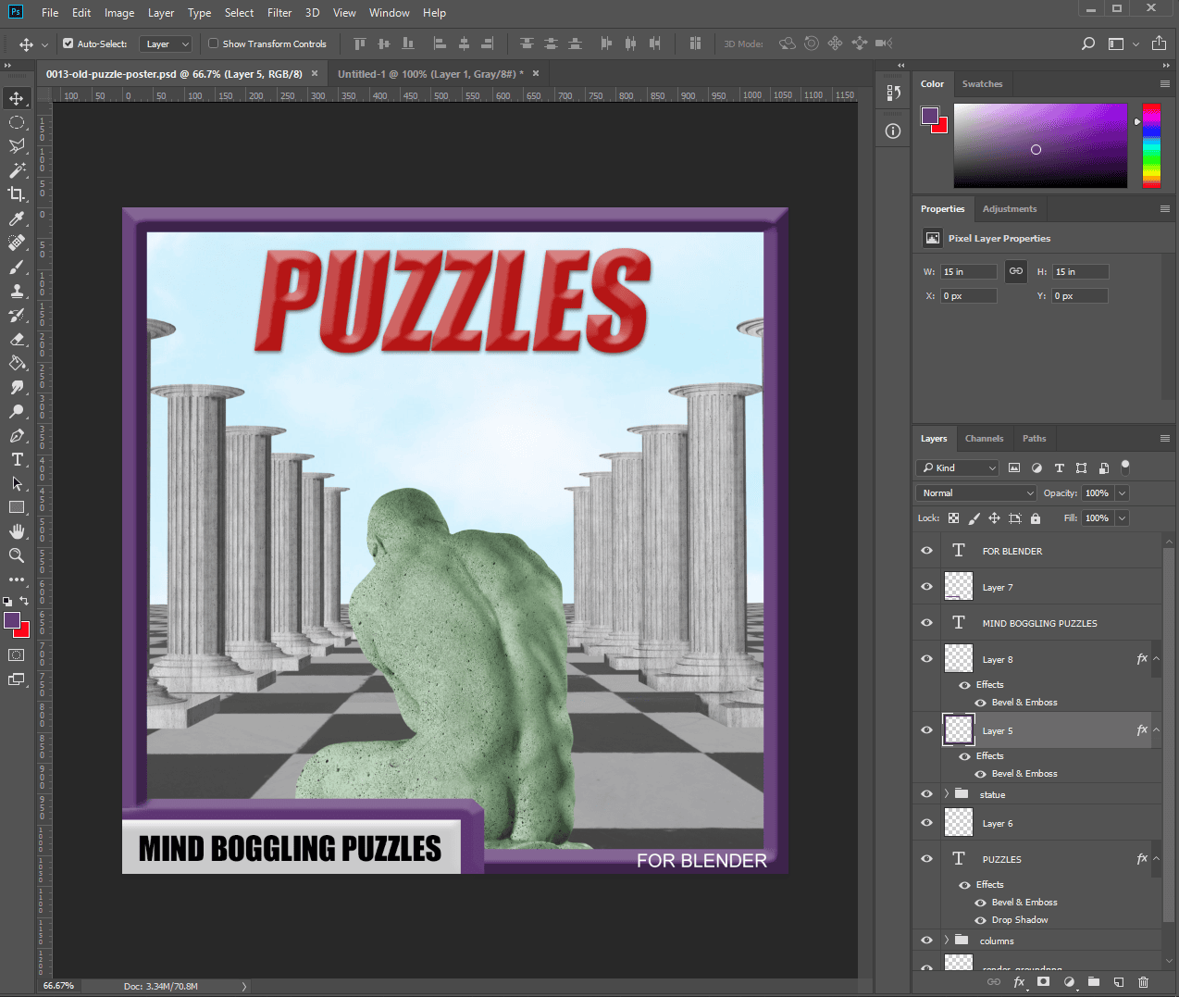This screenshot has width=1179, height=997.
Task: Activate the Zoom tool
Action: tap(17, 555)
